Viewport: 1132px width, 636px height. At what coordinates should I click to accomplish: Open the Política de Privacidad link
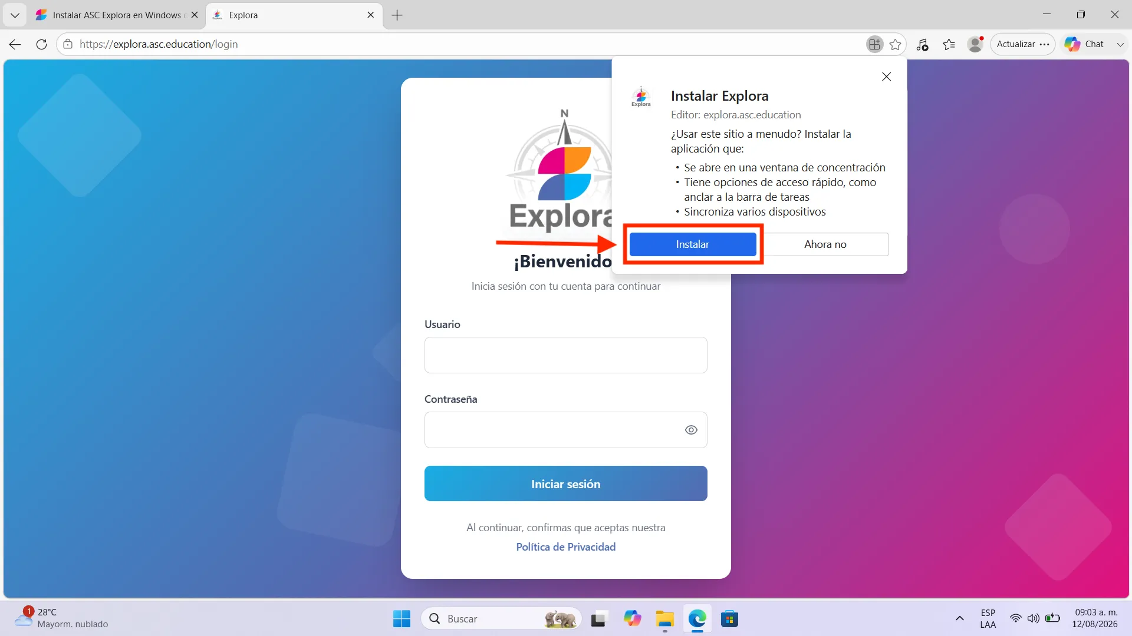[x=566, y=546]
